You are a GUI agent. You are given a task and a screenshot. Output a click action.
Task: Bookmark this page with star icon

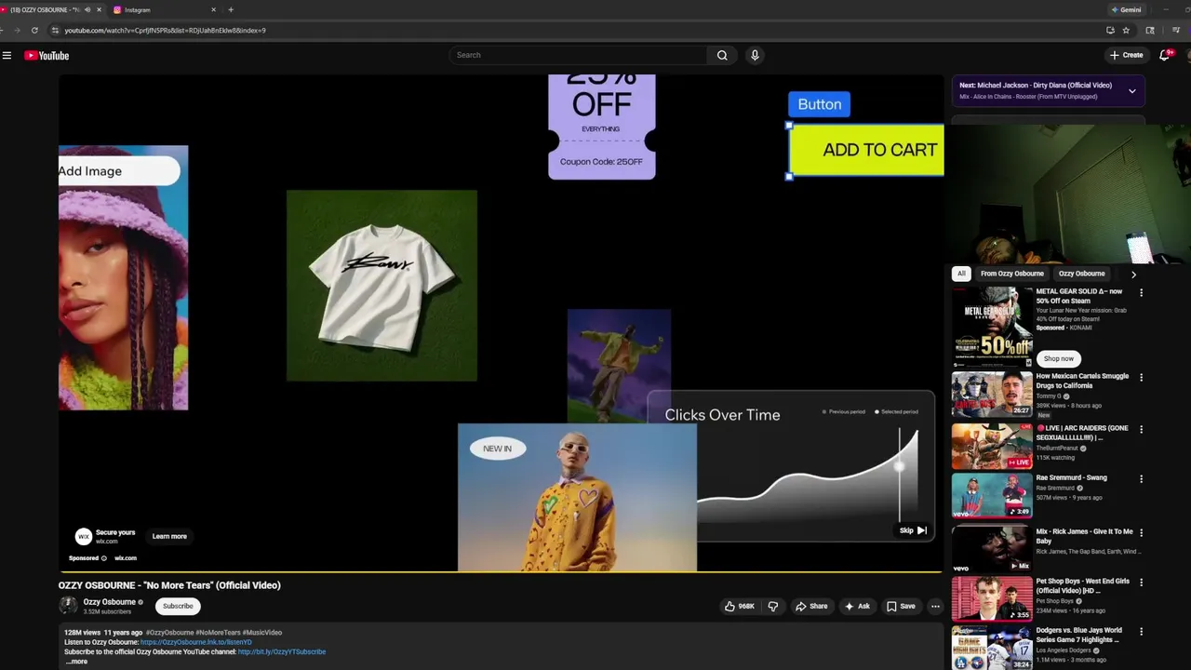coord(1126,30)
